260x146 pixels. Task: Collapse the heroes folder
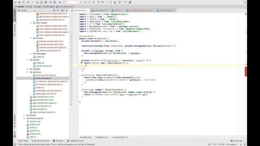pyautogui.click(x=31, y=38)
